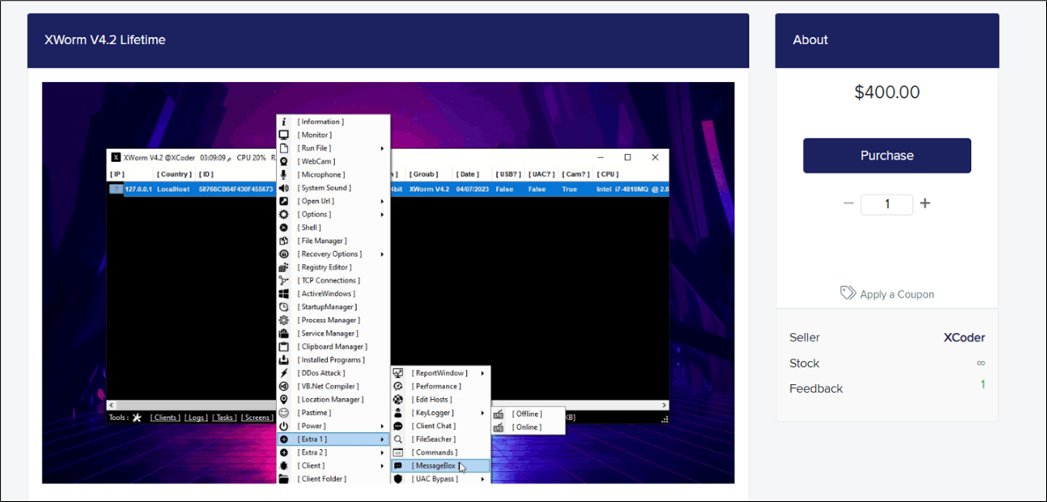Open the Registry Editor via its icon
The height and width of the screenshot is (502, 1047).
[282, 267]
